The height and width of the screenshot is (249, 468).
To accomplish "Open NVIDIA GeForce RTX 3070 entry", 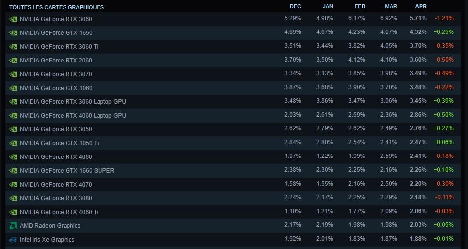I will click(56, 74).
